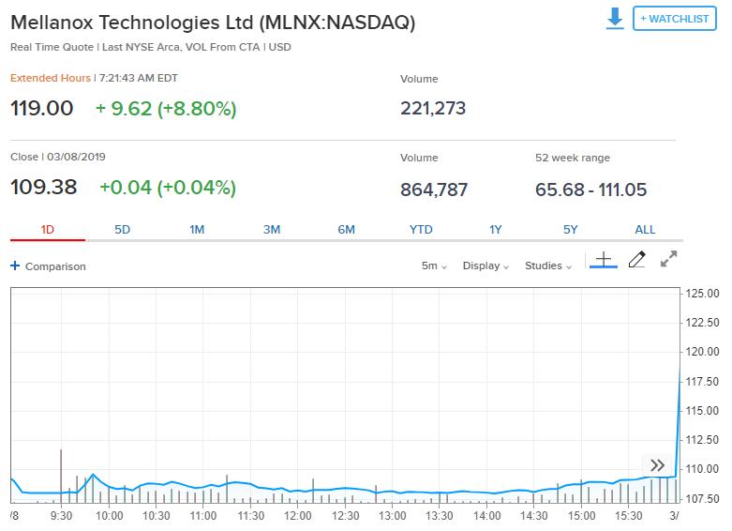Open the 5m interval dropdown
The width and height of the screenshot is (732, 531).
coord(434,265)
